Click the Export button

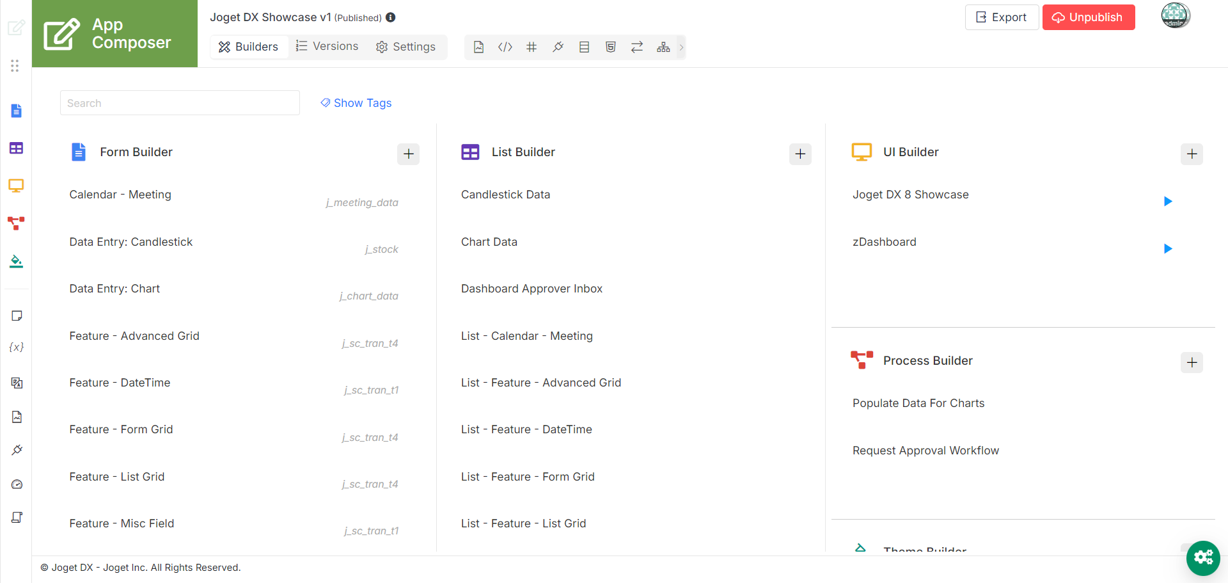click(x=1001, y=17)
